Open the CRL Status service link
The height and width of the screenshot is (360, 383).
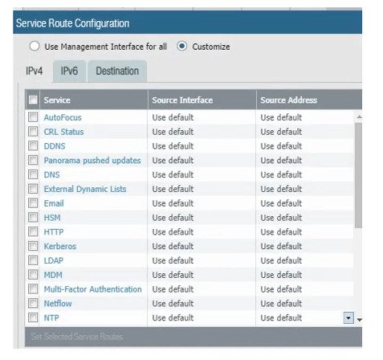63,132
